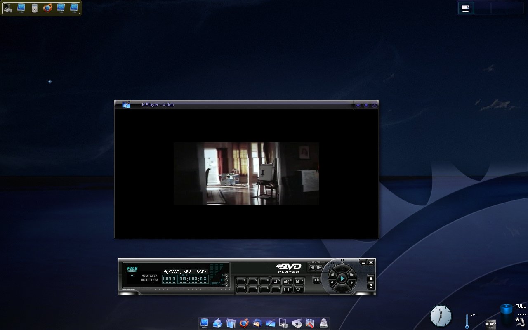This screenshot has height=330, width=528.
Task: Click the 800 Mhz CPU frequency widget
Action: coord(490,324)
